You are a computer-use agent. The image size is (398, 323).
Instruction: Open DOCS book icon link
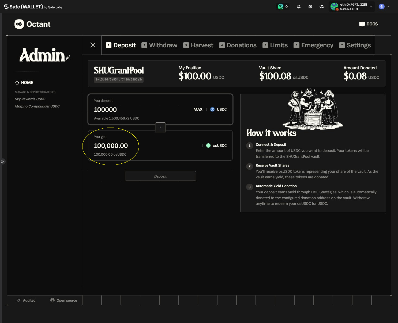362,24
